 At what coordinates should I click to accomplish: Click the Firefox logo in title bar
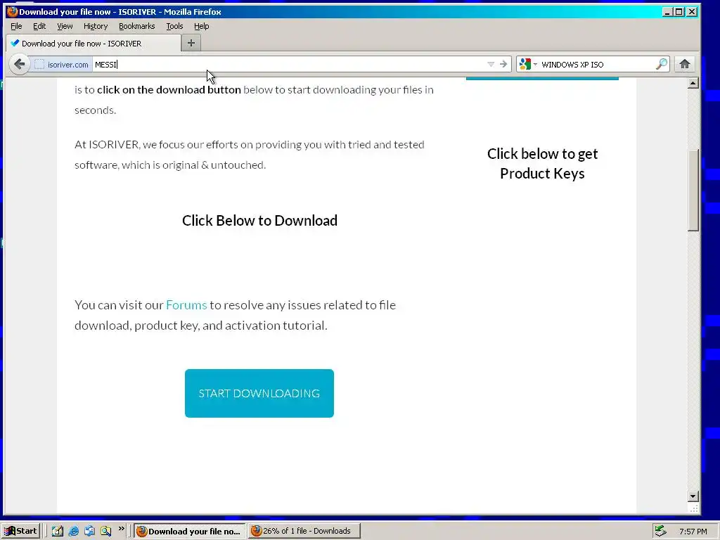tap(12, 11)
